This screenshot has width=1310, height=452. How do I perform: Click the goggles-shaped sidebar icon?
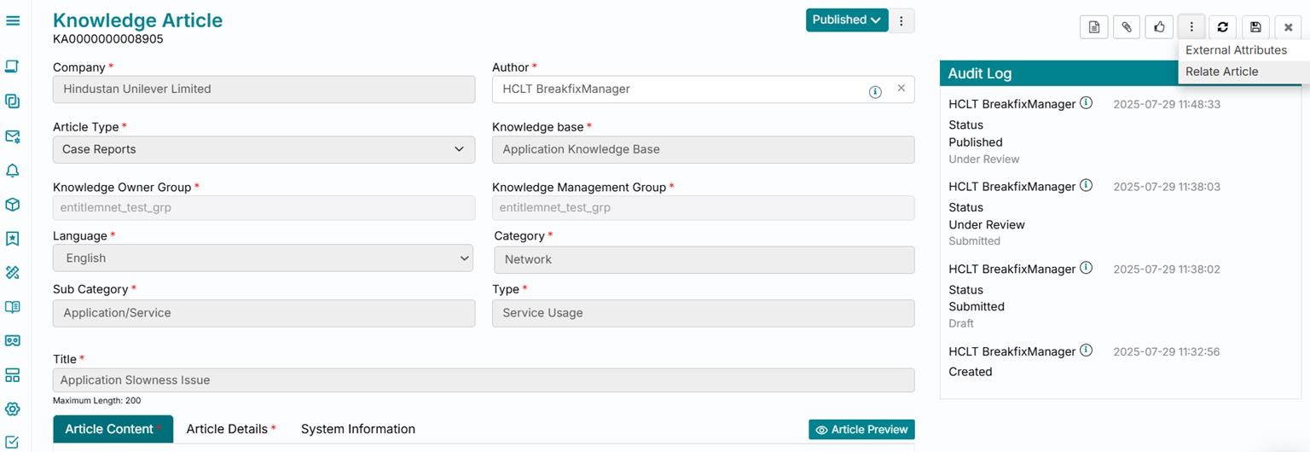click(13, 341)
